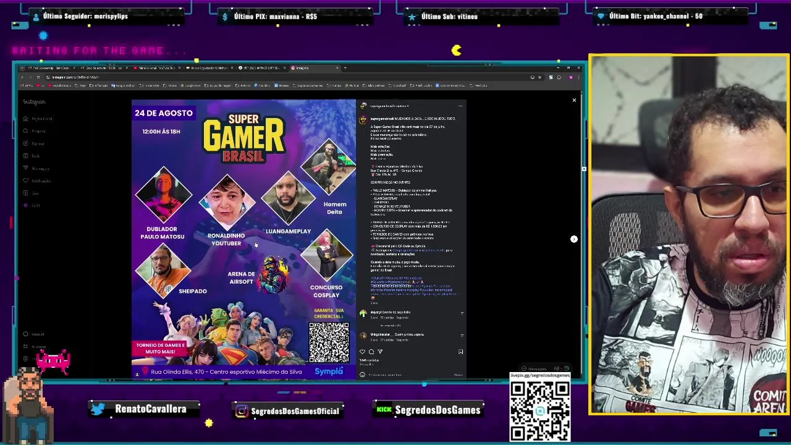Open Instagram Notificações heart icon
This screenshot has width=791, height=445.
coord(25,180)
